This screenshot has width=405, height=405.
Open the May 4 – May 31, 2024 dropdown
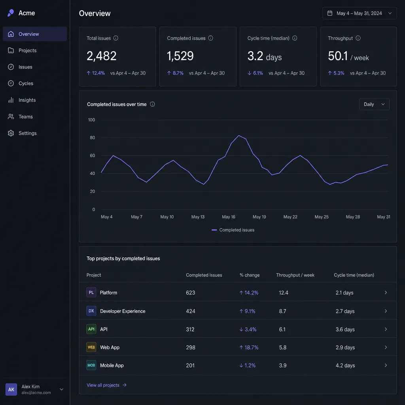(x=359, y=13)
